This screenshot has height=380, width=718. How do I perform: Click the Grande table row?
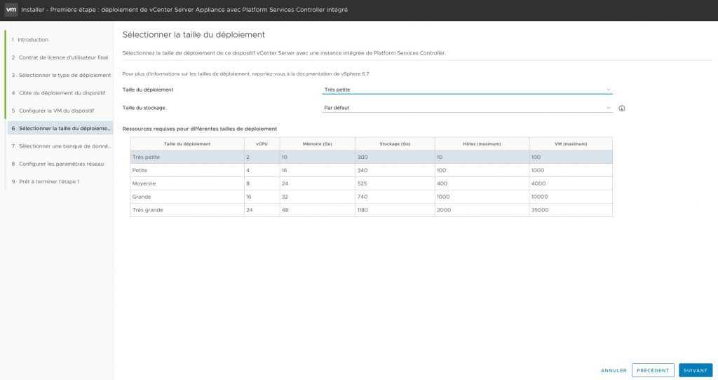coord(371,197)
